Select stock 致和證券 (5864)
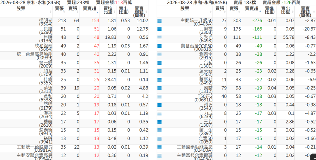This screenshot has height=160, width=316. pyautogui.click(x=44, y=47)
